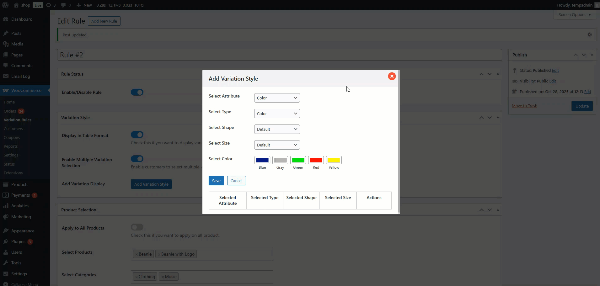
Task: Click the Rule #2 title field
Action: tap(279, 55)
